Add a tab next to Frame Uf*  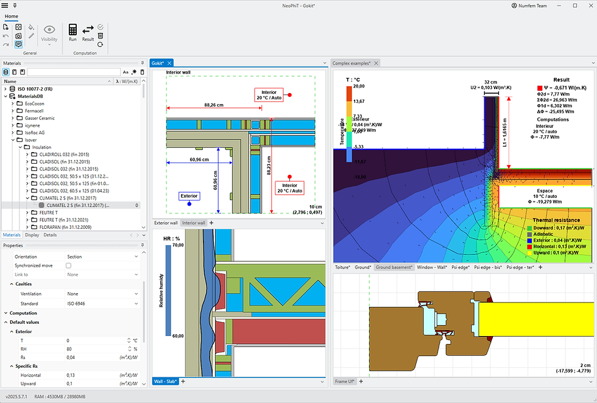click(361, 381)
